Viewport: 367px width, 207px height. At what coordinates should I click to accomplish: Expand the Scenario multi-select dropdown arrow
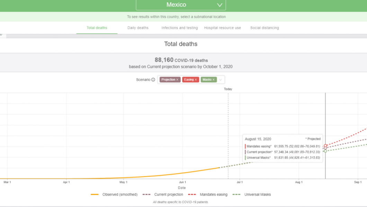point(221,80)
